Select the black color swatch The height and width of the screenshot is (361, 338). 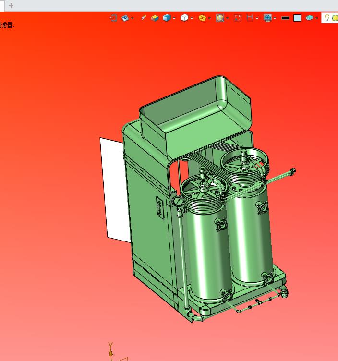(285, 18)
